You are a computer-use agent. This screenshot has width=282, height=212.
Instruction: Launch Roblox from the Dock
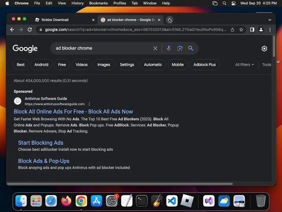click(x=187, y=201)
